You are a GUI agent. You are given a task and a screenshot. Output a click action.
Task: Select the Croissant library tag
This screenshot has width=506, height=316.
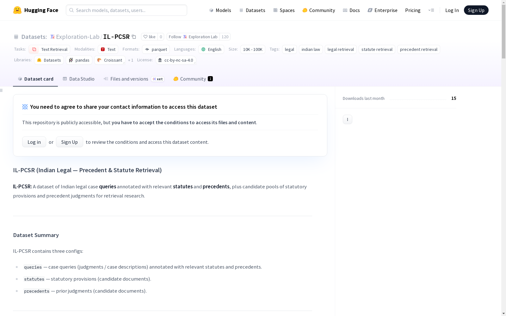click(x=110, y=60)
